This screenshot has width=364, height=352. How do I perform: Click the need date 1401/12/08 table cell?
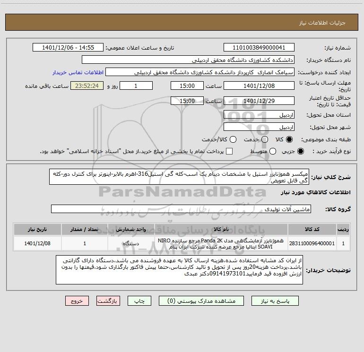coord(37,243)
